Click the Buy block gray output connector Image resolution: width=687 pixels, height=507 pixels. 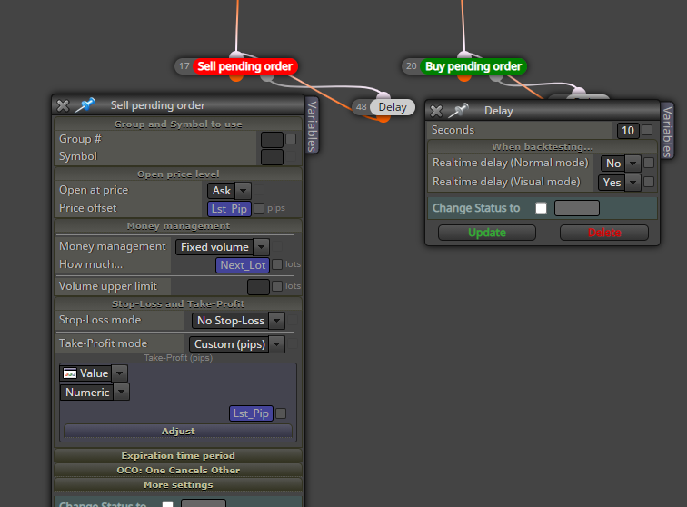tap(495, 78)
